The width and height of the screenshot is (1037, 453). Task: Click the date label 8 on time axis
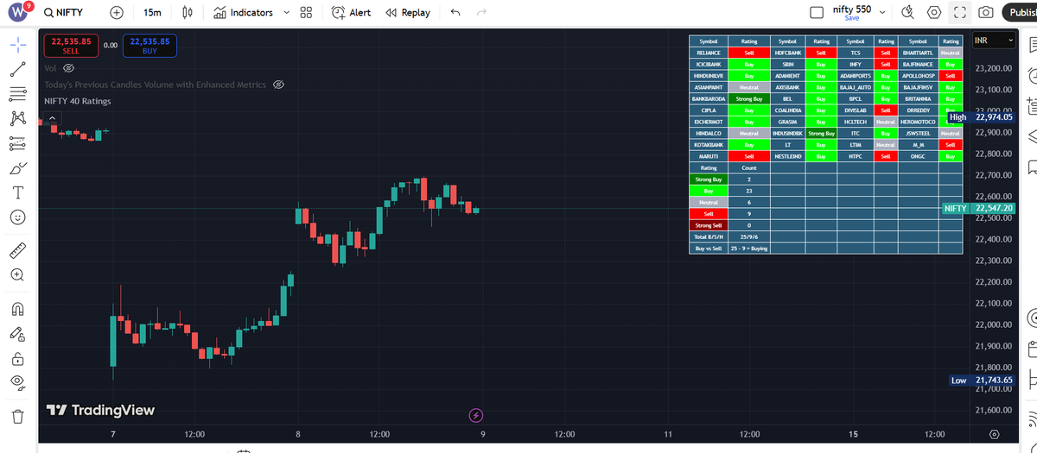click(x=298, y=434)
